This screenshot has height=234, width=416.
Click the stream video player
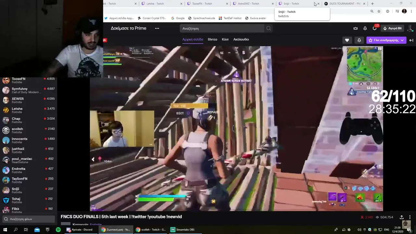click(x=236, y=128)
